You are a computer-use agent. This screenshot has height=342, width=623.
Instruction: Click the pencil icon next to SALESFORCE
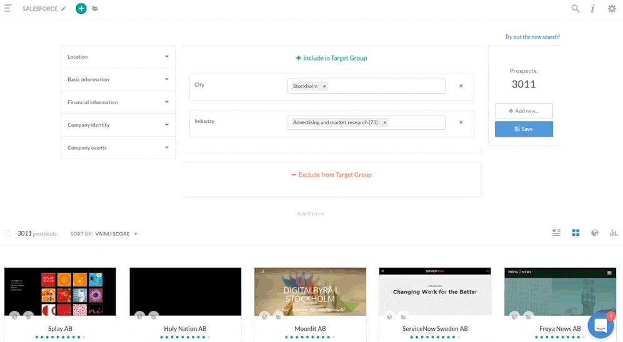pos(64,9)
